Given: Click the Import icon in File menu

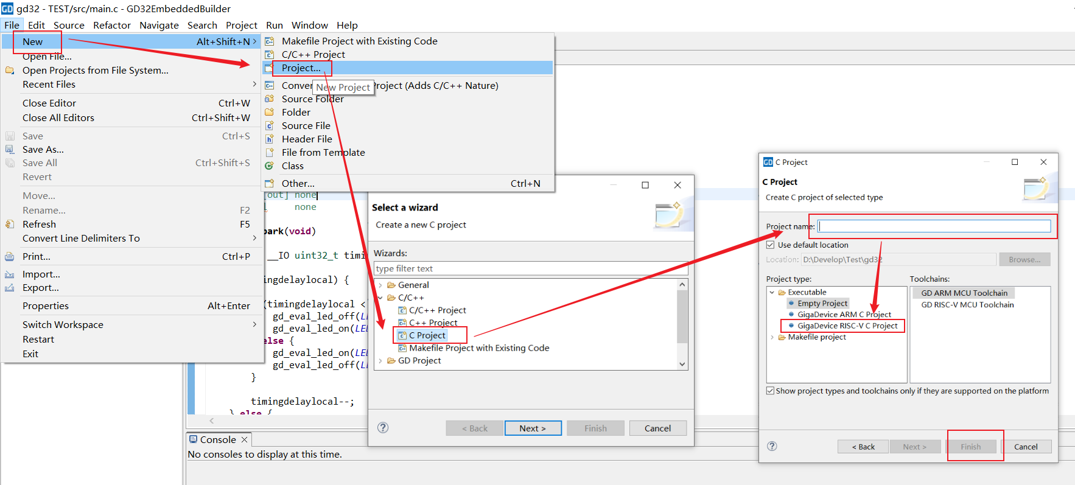Looking at the screenshot, I should (x=10, y=274).
